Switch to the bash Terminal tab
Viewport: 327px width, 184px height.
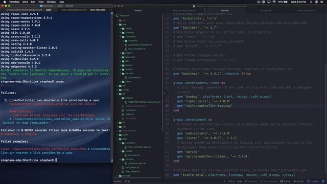[28, 10]
